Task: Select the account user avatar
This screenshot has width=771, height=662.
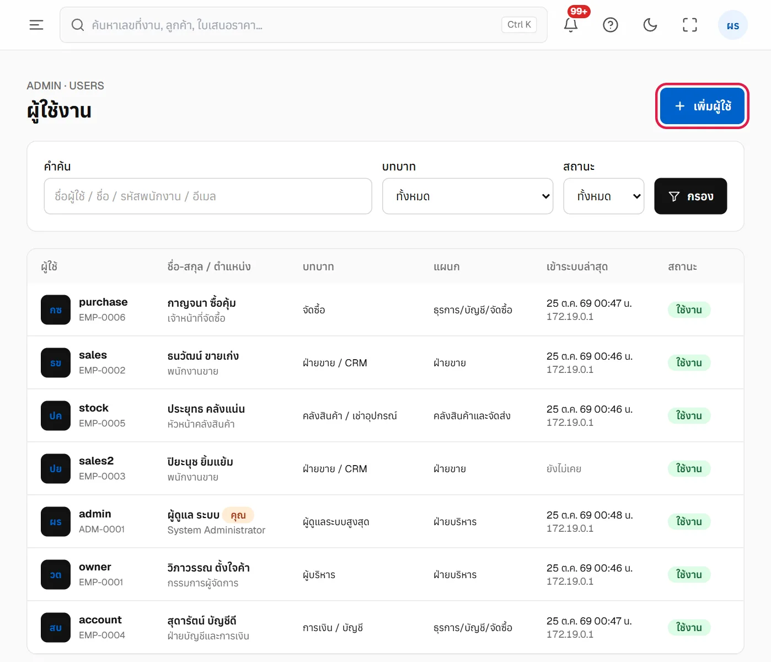Action: [x=56, y=628]
